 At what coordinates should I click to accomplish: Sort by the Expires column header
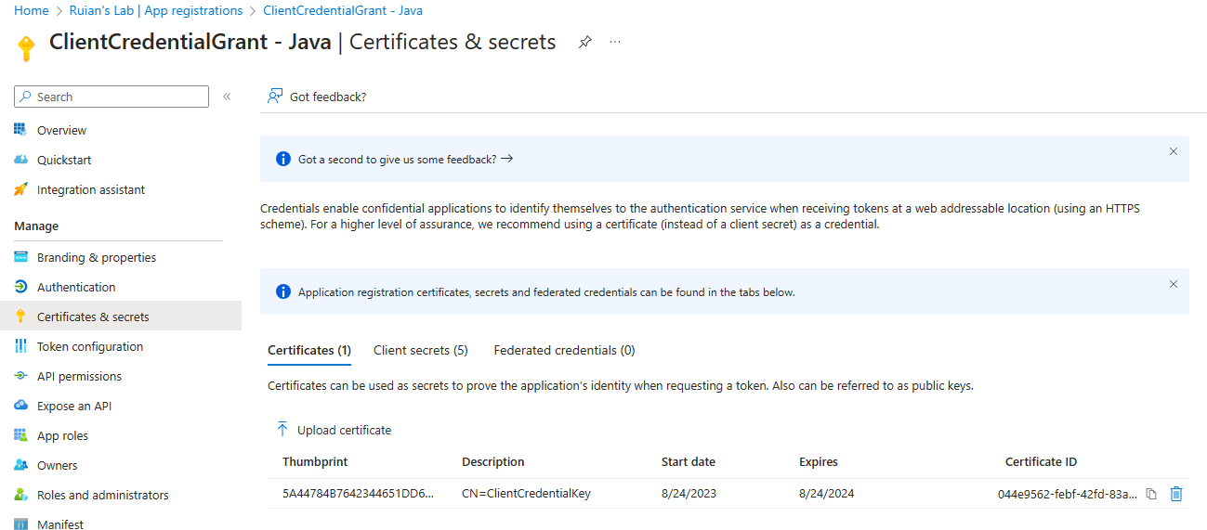(x=819, y=461)
